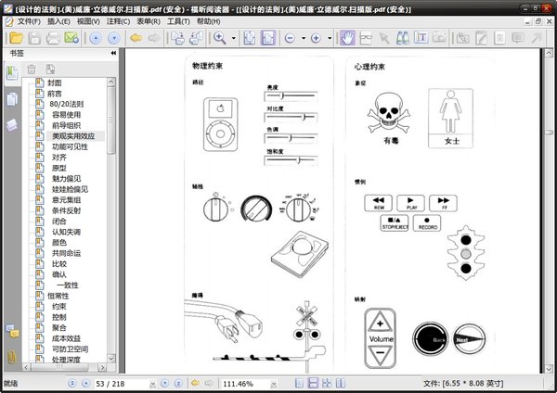Select the 魅力偏见 bookmark entry
557x393 pixels.
67,178
